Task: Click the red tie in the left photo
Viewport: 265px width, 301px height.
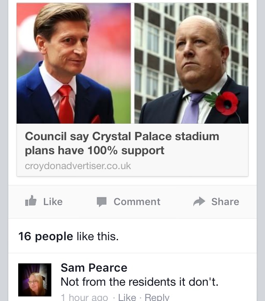Action: tap(65, 104)
